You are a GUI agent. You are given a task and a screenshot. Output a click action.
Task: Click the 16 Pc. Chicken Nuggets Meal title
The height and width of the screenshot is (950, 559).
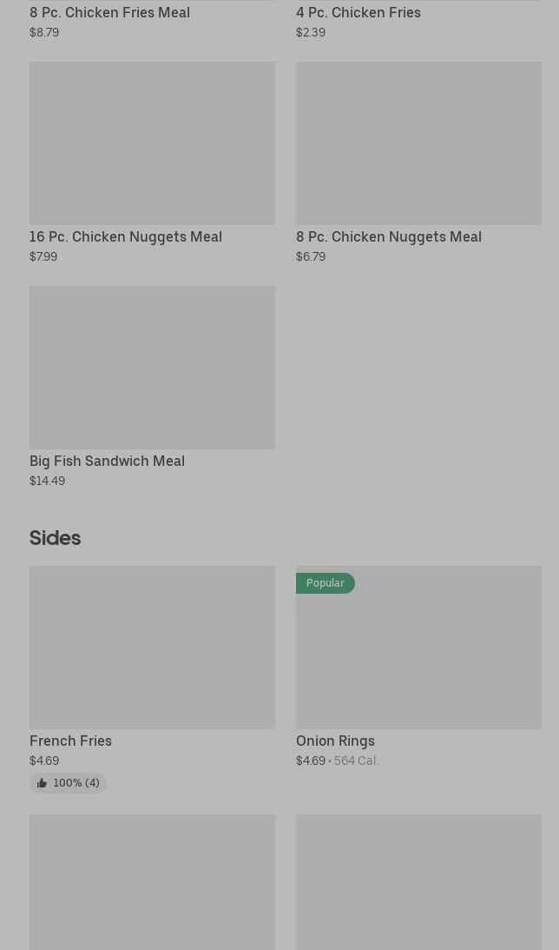point(126,236)
